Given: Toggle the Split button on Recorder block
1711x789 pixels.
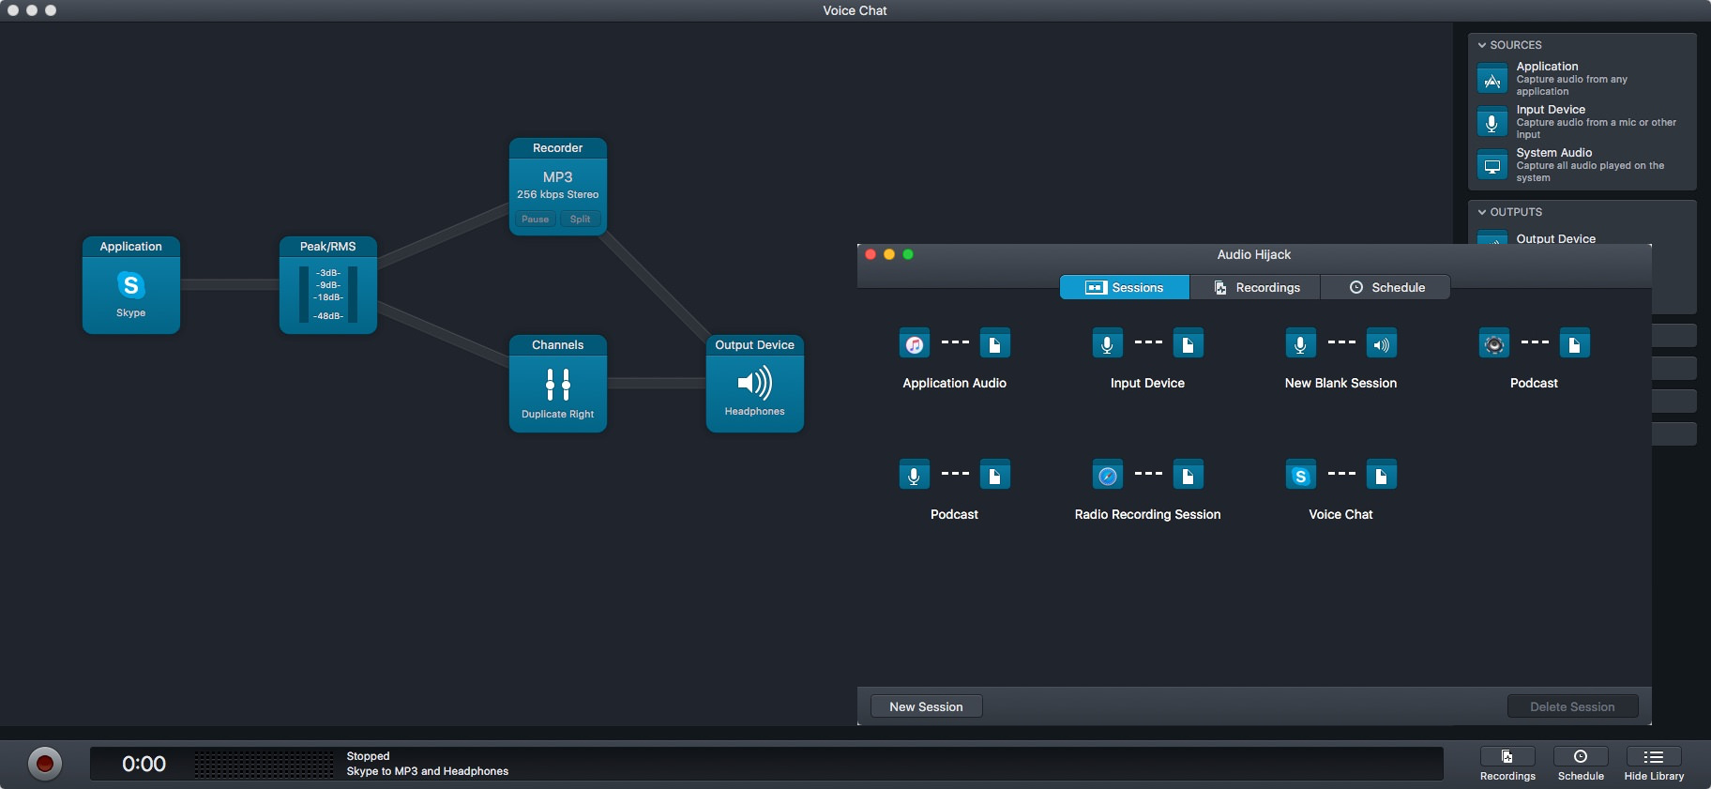Looking at the screenshot, I should 580,220.
